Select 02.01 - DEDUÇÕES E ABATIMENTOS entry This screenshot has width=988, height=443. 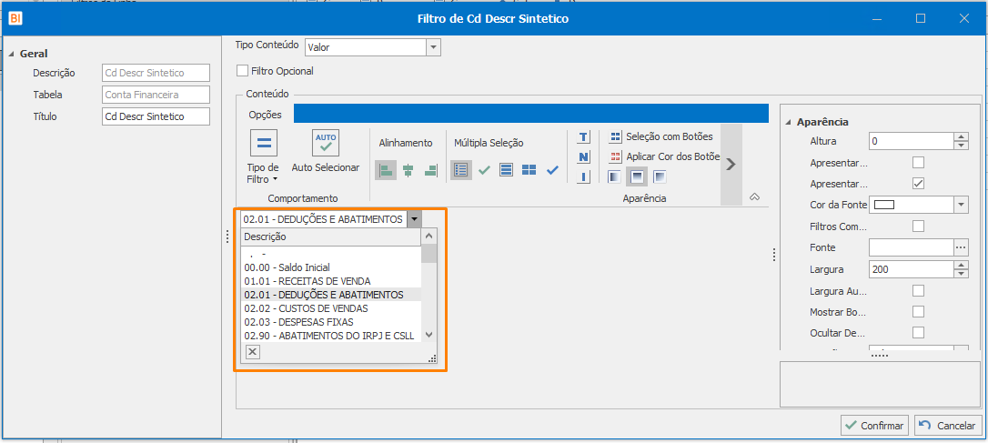point(331,295)
